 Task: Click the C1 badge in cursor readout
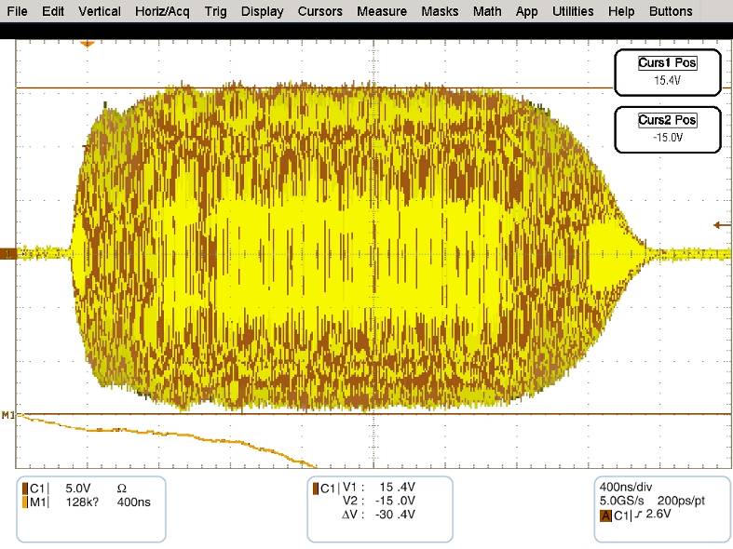[327, 488]
